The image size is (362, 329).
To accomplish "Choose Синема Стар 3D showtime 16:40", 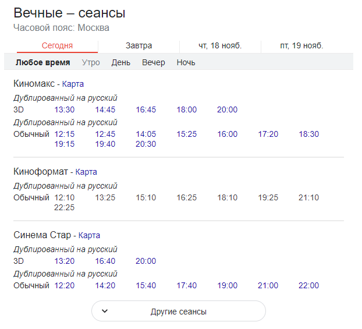I will click(x=105, y=261).
